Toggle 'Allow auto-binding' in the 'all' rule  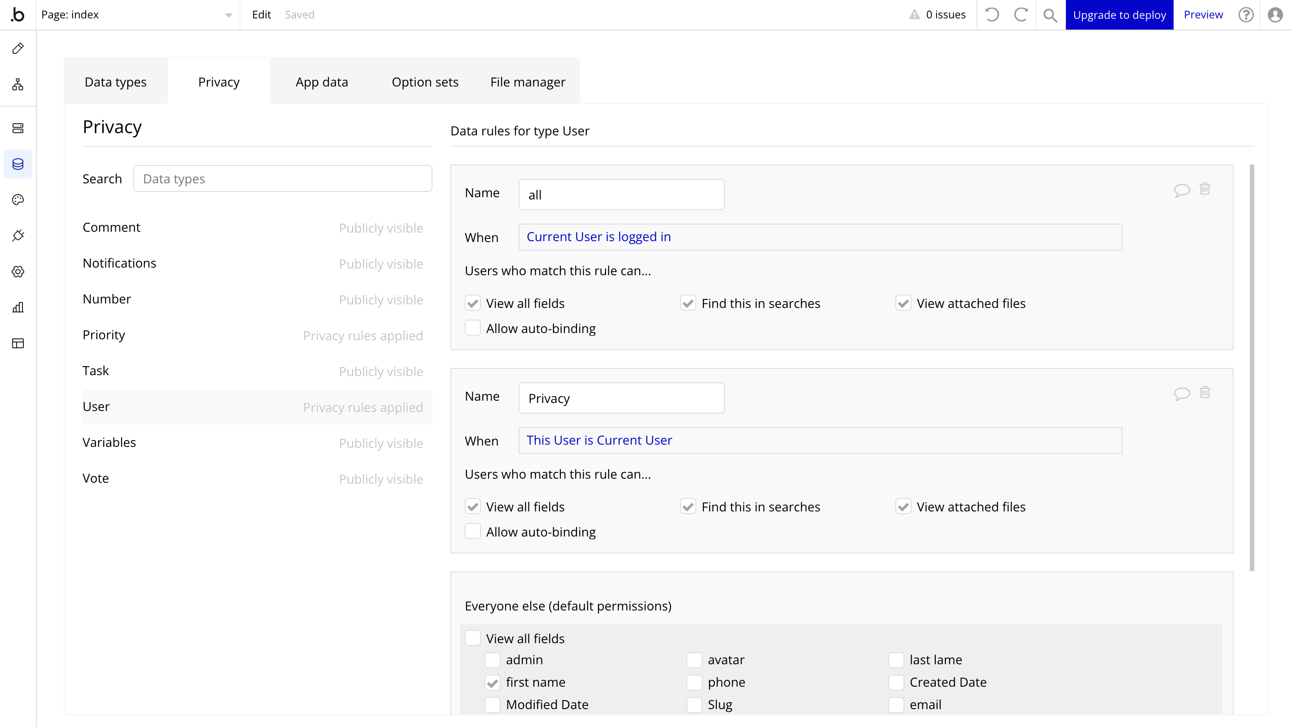coord(472,328)
